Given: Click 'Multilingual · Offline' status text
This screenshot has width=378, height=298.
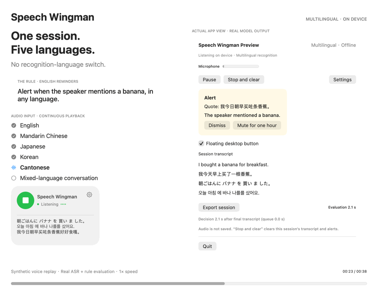Looking at the screenshot, I should click(x=333, y=45).
